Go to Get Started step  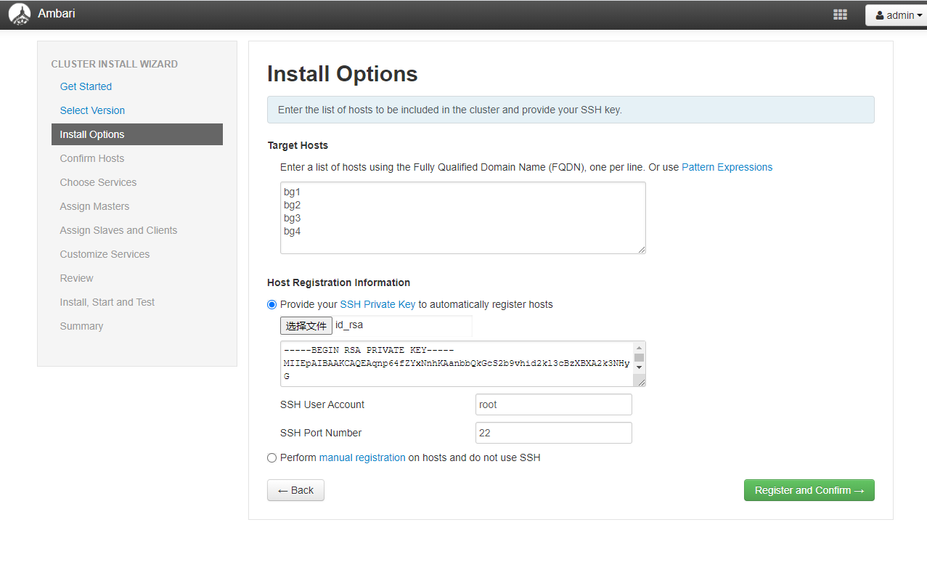86,86
